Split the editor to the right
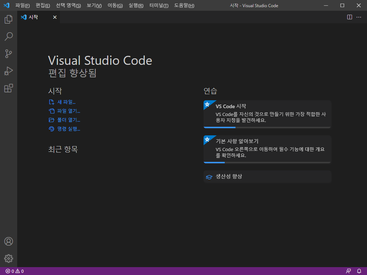 pyautogui.click(x=349, y=17)
